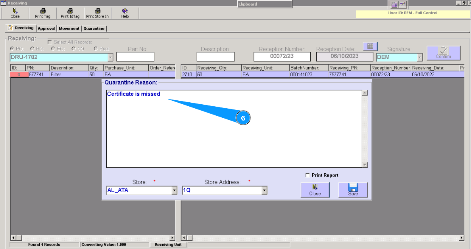Close the Quarantine Reason dialog
This screenshot has width=471, height=249.
[315, 190]
